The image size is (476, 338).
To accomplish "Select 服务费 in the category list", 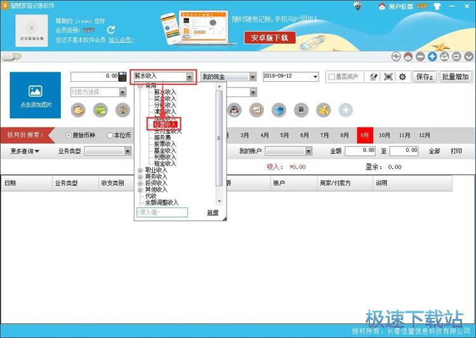I will click(x=162, y=138).
